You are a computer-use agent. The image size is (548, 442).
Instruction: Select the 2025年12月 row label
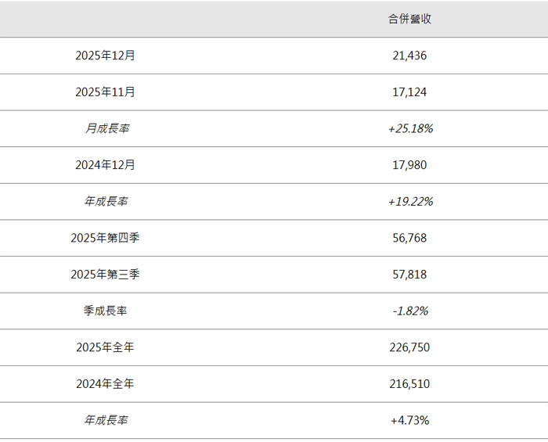[106, 56]
